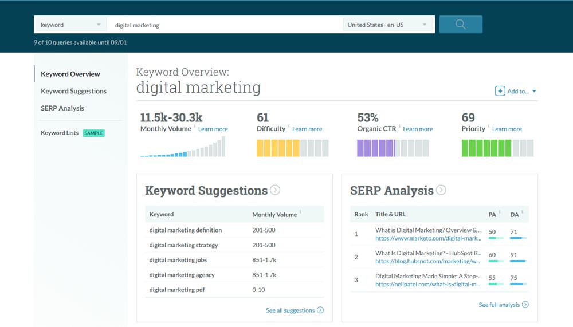The image size is (573, 327).
Task: Select Keyword Suggestions in the sidebar
Action: click(x=73, y=91)
